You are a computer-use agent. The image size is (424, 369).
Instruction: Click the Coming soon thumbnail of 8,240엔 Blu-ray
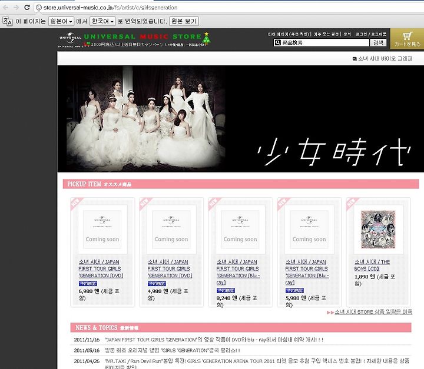click(x=240, y=230)
